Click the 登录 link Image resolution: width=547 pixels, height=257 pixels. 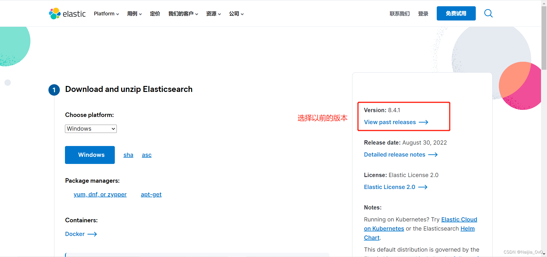423,14
